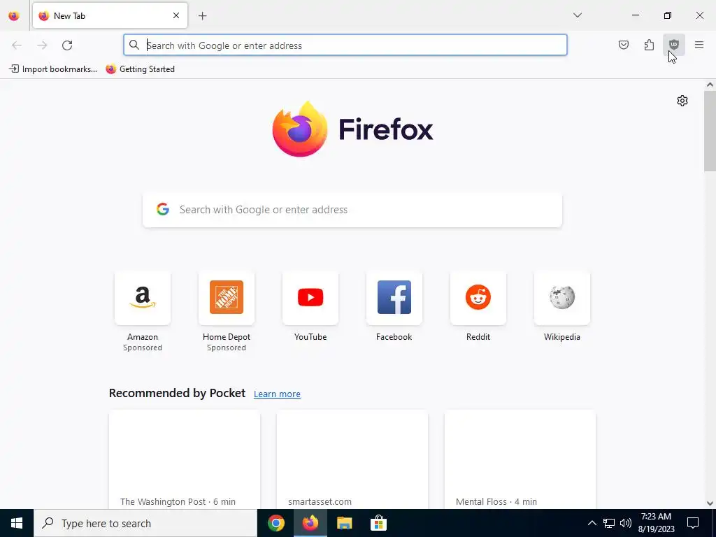This screenshot has height=537, width=716.
Task: Open the List all tabs dropdown
Action: coord(577,15)
